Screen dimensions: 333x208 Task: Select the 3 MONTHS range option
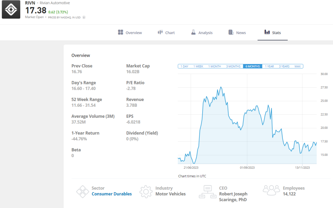coord(233,66)
